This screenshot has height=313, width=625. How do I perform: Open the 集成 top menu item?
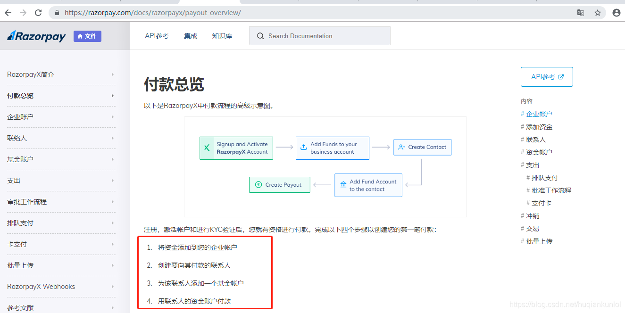[191, 36]
